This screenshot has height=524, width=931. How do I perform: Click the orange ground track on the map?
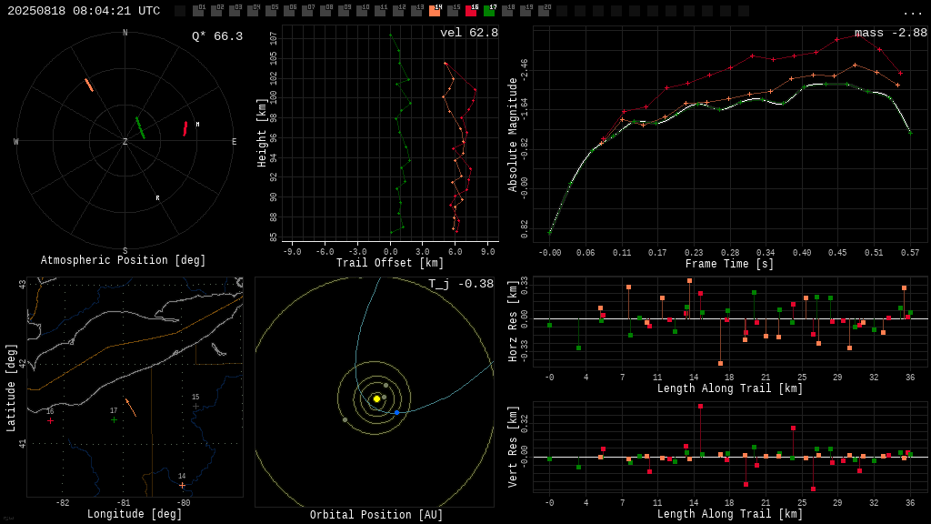[131, 408]
